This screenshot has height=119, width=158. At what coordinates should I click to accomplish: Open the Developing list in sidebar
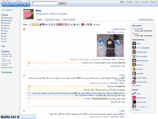[x=8, y=20]
